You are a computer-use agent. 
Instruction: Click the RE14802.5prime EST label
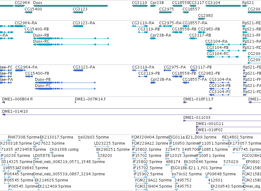tap(237, 137)
